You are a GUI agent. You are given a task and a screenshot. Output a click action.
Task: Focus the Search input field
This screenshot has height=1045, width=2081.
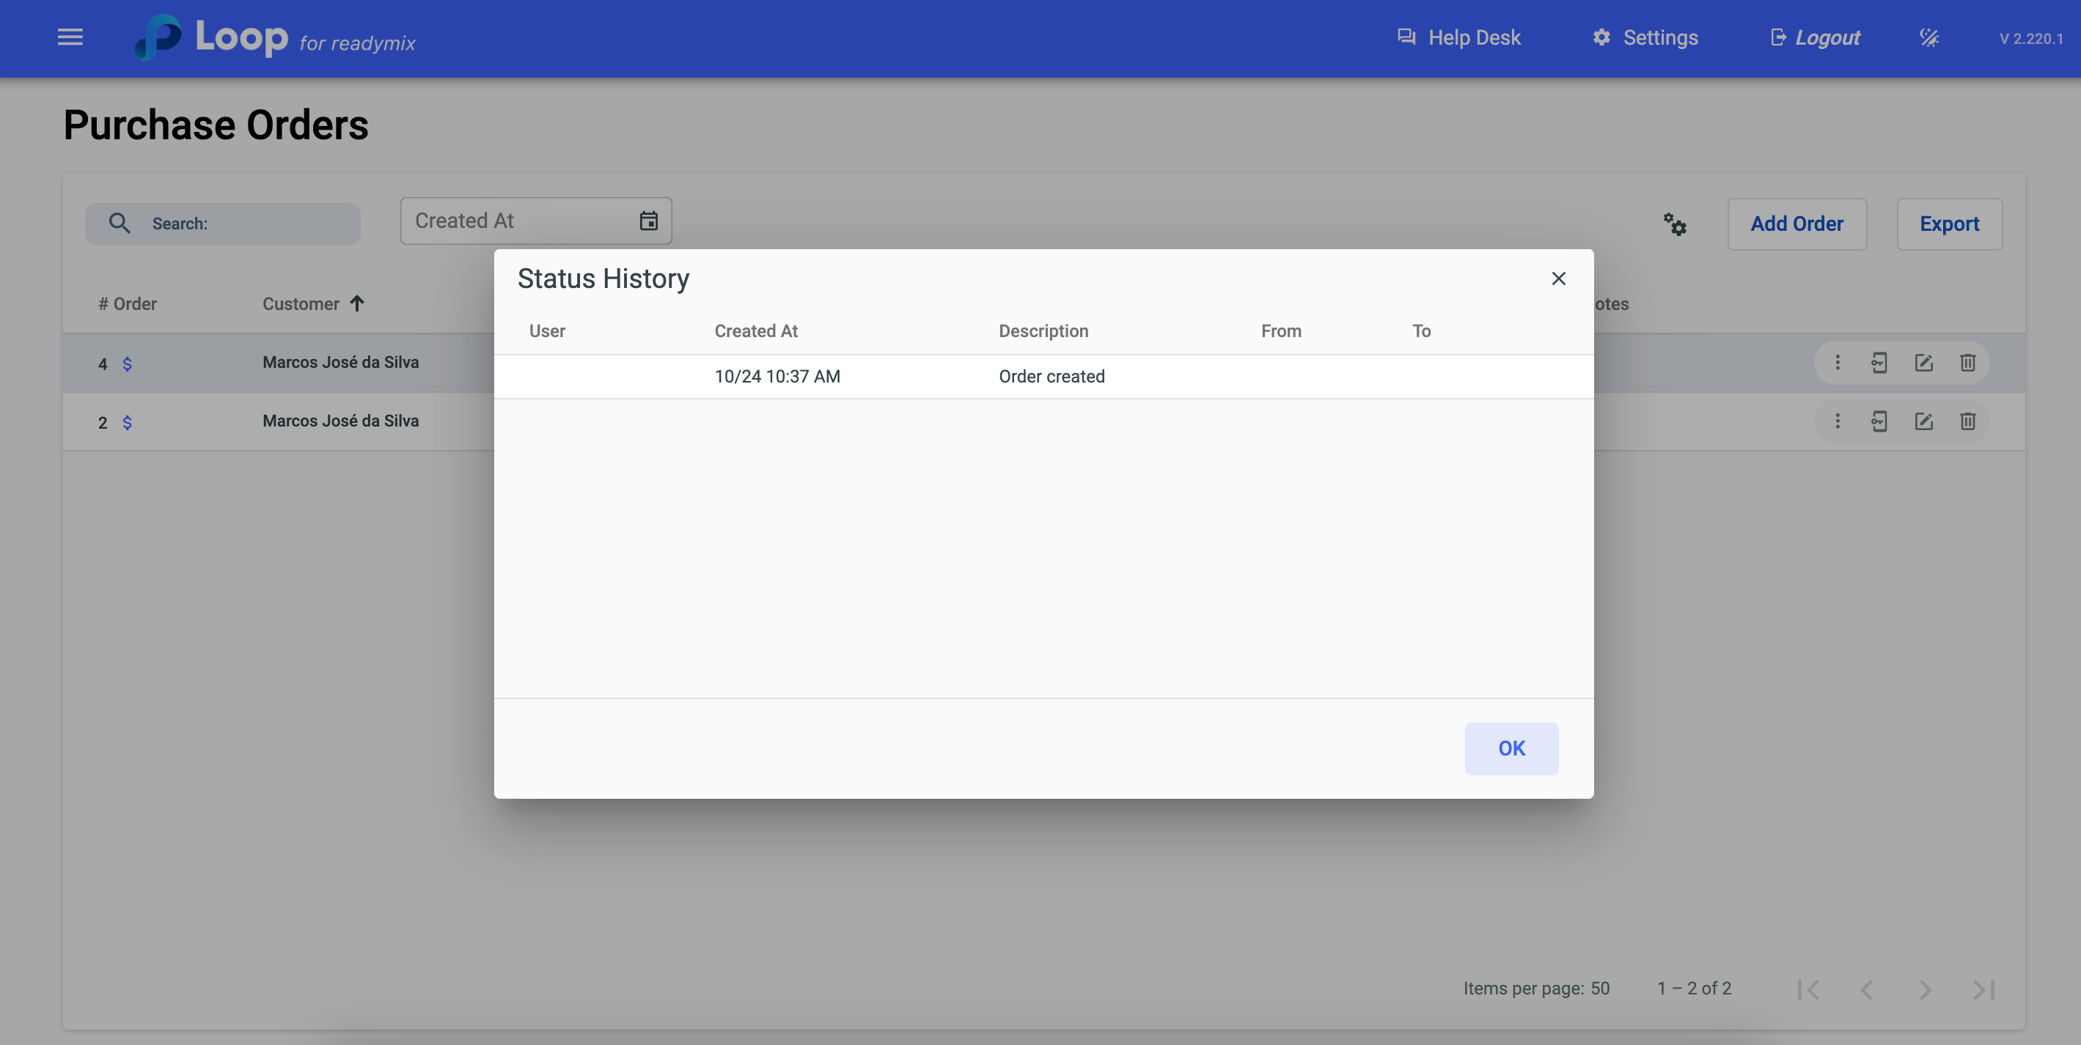(x=243, y=224)
